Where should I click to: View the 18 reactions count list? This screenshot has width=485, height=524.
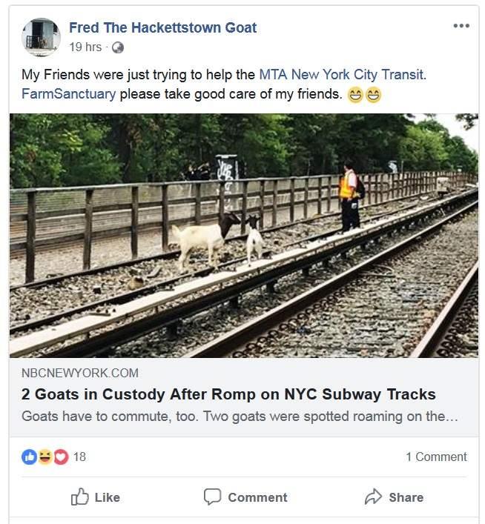[x=79, y=457]
